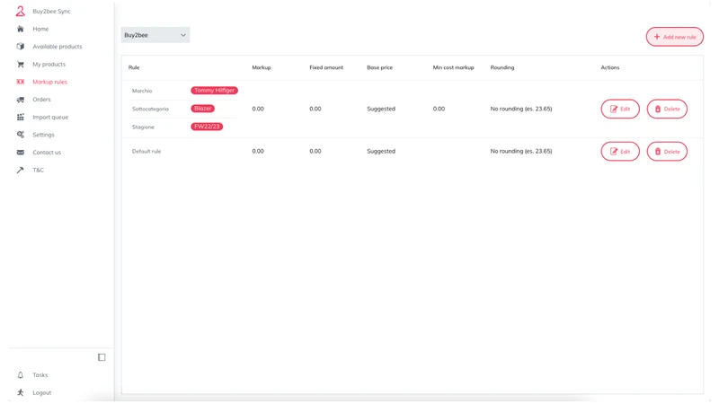This screenshot has width=719, height=404.
Task: Open Contact us page
Action: [x=47, y=152]
